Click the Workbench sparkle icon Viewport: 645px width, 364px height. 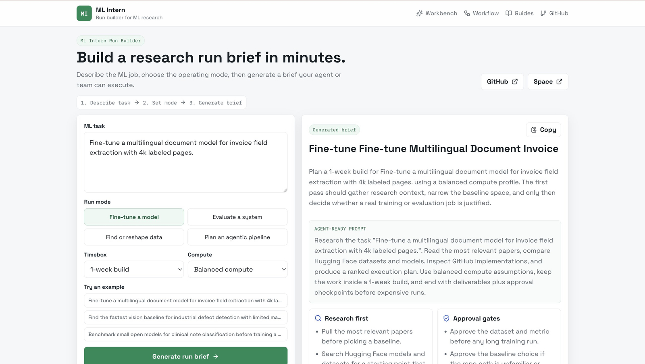click(419, 13)
